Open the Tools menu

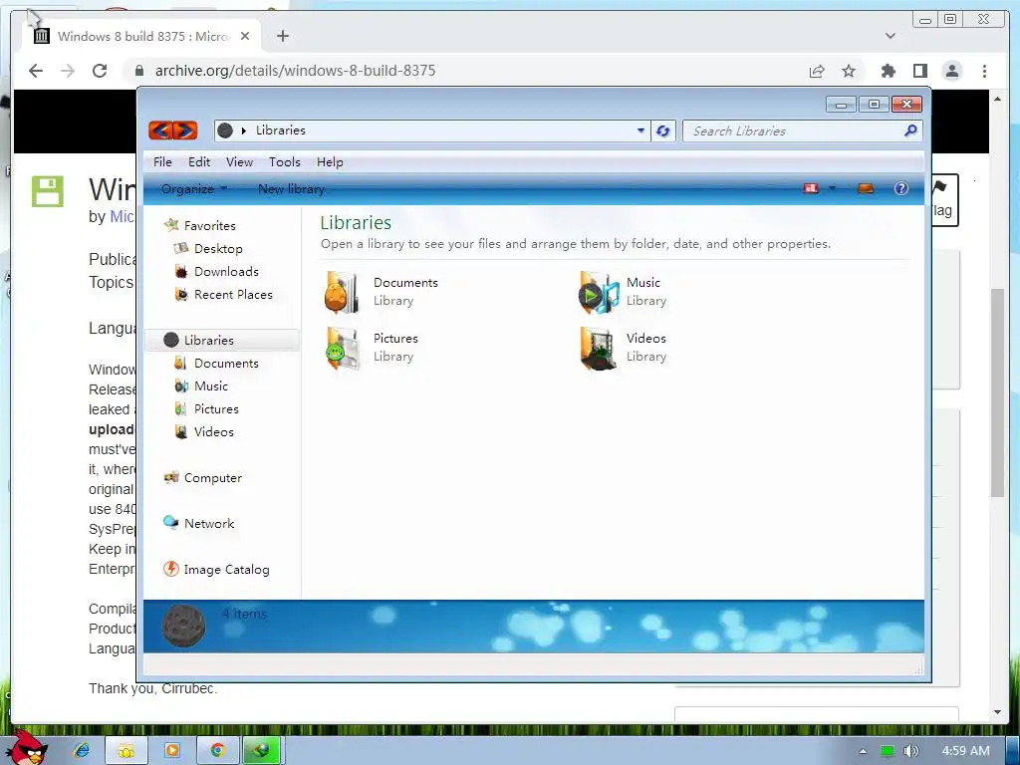285,162
